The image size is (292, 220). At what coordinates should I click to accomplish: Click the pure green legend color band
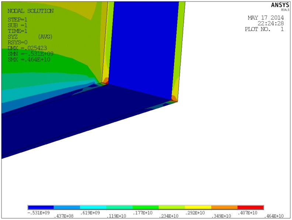tap(146, 207)
